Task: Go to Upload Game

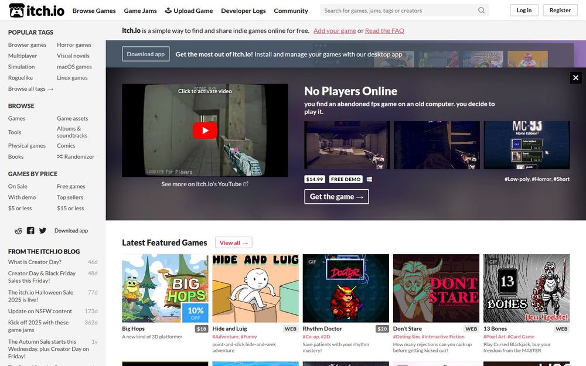Action: (189, 11)
